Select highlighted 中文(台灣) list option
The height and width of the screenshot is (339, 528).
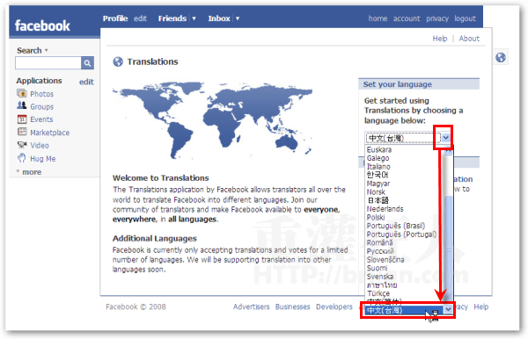[x=405, y=310]
